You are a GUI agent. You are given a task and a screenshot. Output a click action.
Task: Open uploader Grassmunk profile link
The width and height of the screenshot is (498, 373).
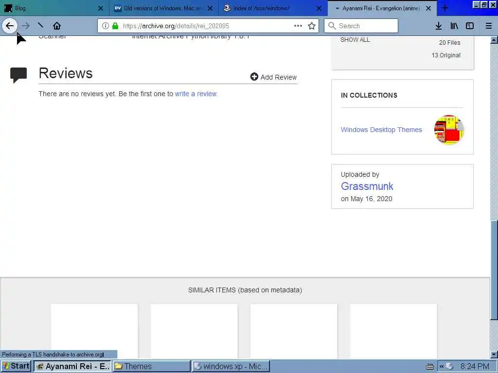367,186
